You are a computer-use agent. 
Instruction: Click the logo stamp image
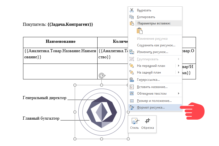tap(102, 112)
